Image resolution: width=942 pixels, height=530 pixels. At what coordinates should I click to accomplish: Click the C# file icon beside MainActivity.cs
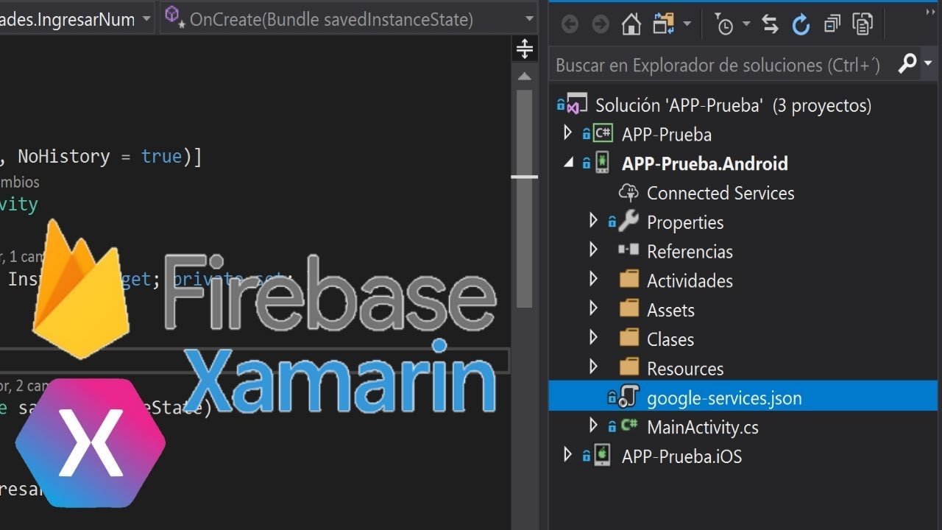tap(628, 425)
